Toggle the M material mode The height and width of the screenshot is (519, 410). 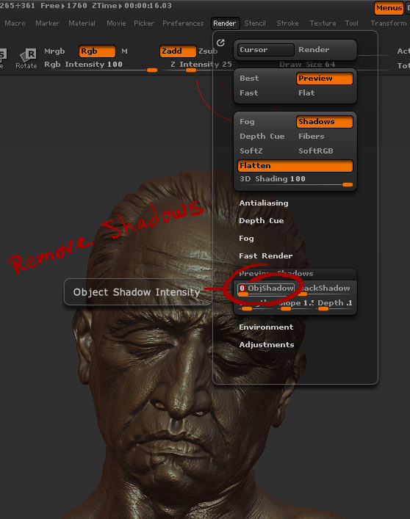click(x=124, y=51)
